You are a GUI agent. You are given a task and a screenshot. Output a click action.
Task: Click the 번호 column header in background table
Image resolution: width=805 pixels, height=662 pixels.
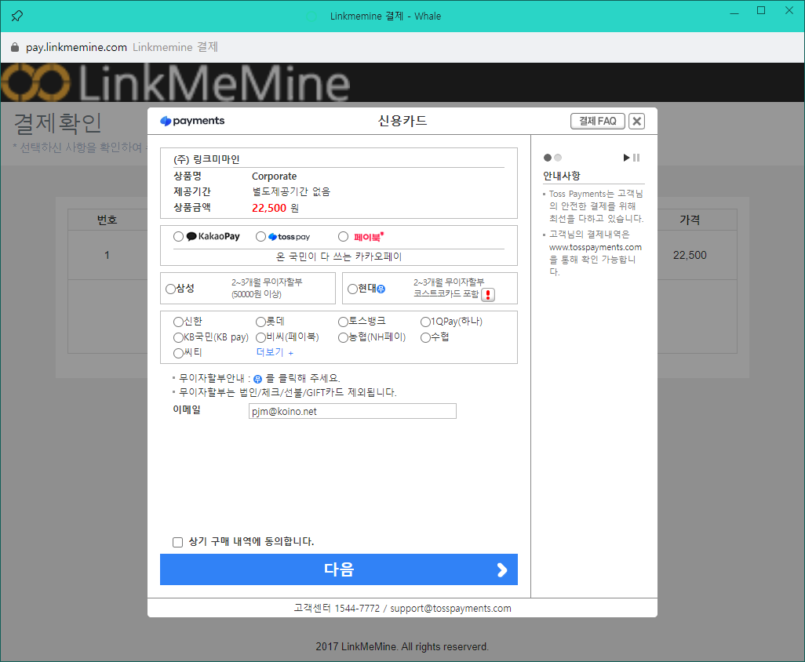click(107, 220)
